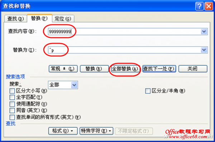215x142 pixels.
Task: Open the 定位 tab
Action: click(63, 19)
